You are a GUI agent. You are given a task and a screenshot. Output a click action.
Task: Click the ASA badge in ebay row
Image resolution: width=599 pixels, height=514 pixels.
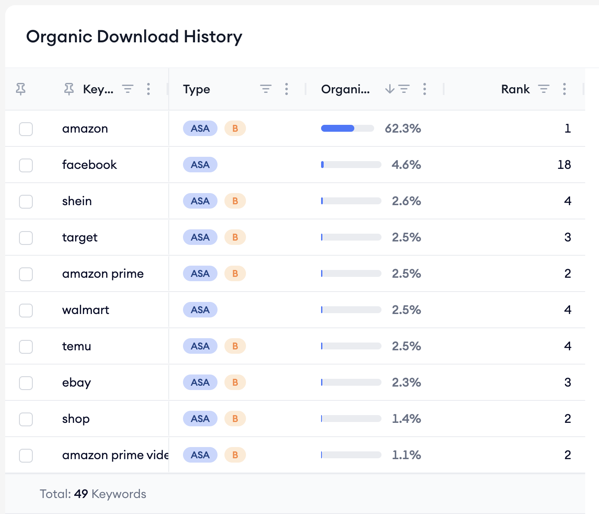click(x=200, y=382)
